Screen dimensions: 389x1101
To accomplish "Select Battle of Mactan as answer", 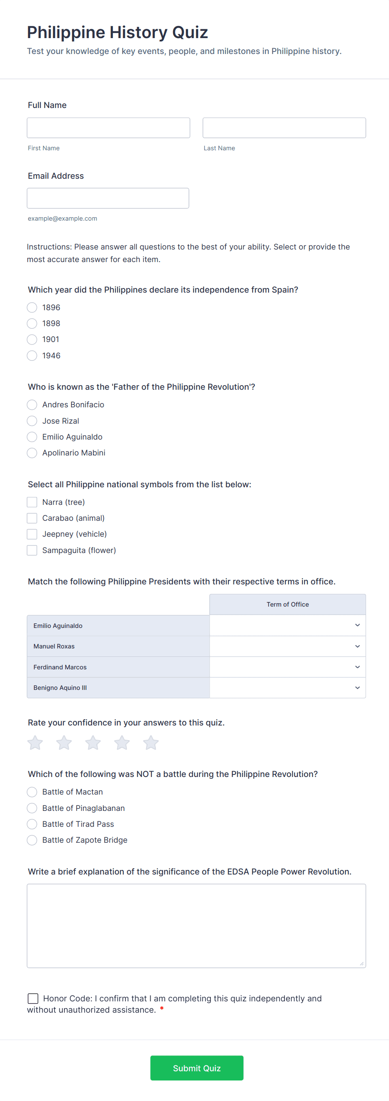I will [x=32, y=792].
